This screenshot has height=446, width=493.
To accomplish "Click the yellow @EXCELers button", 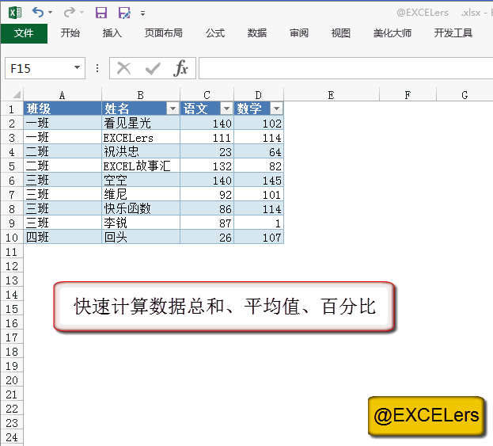I will [426, 416].
